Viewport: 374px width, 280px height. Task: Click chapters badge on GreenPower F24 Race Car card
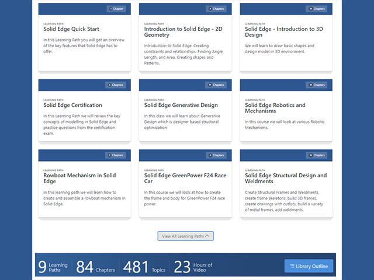pyautogui.click(x=216, y=155)
